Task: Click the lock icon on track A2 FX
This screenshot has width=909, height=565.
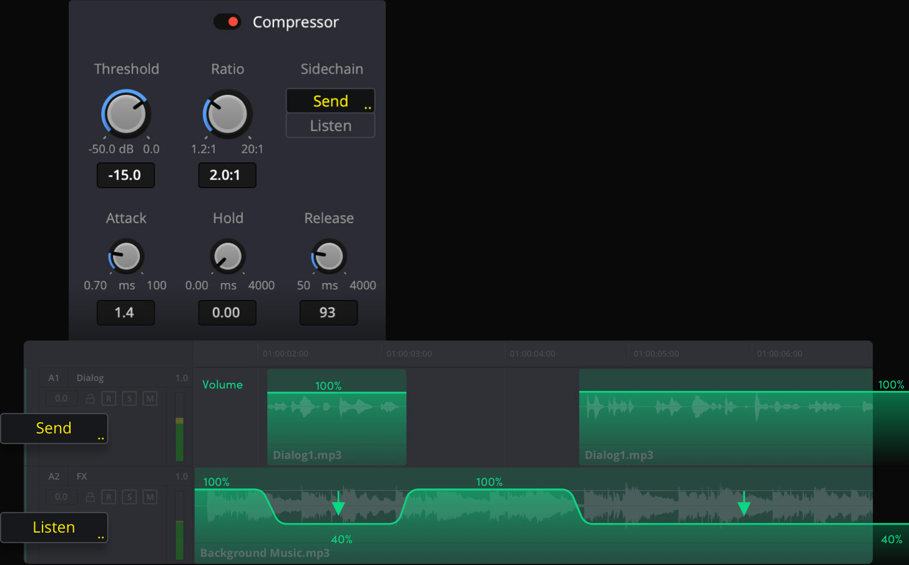Action: tap(91, 497)
